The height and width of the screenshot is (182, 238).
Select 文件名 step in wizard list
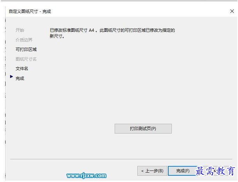22,69
